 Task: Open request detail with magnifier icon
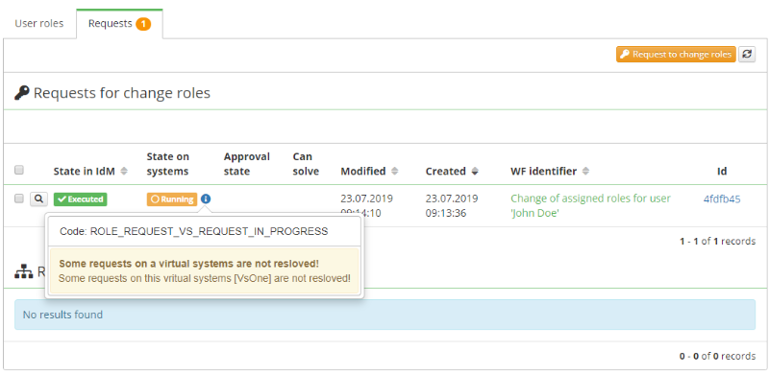pos(38,199)
